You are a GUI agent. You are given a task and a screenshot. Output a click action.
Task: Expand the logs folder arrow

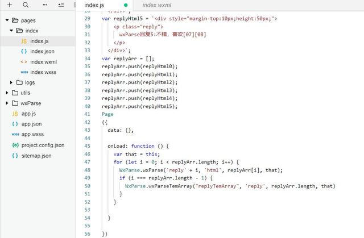click(x=11, y=82)
